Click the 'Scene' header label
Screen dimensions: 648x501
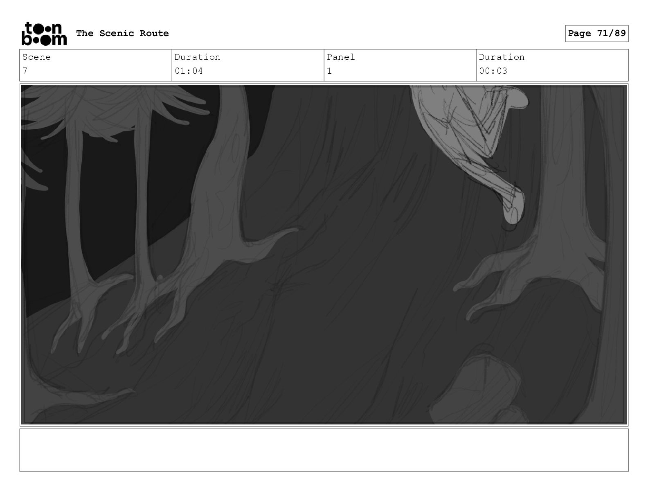pos(36,57)
